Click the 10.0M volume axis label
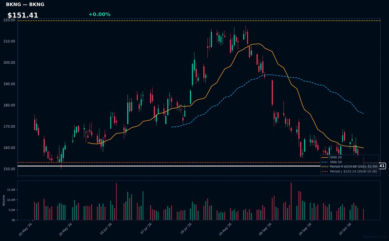389x241 pixels. pos(11,200)
